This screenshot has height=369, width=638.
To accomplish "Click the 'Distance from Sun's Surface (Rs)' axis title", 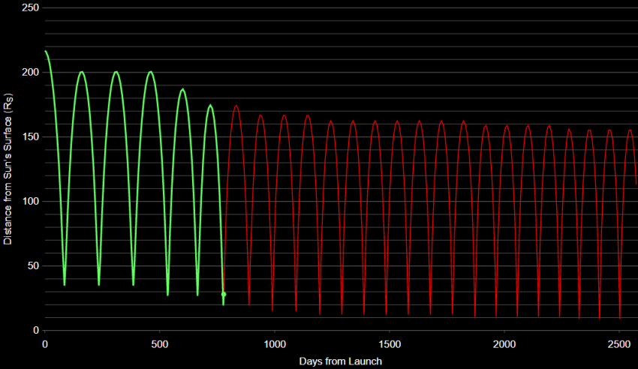I will tap(8, 169).
